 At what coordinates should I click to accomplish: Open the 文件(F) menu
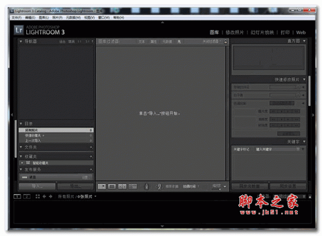coord(17,18)
